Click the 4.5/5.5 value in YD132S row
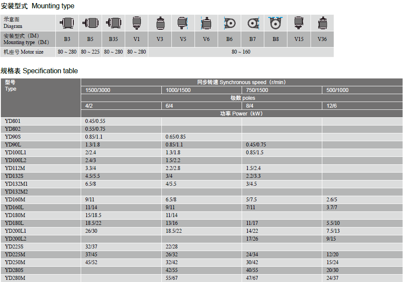Image resolution: width=403 pixels, height=282 pixels. point(92,176)
